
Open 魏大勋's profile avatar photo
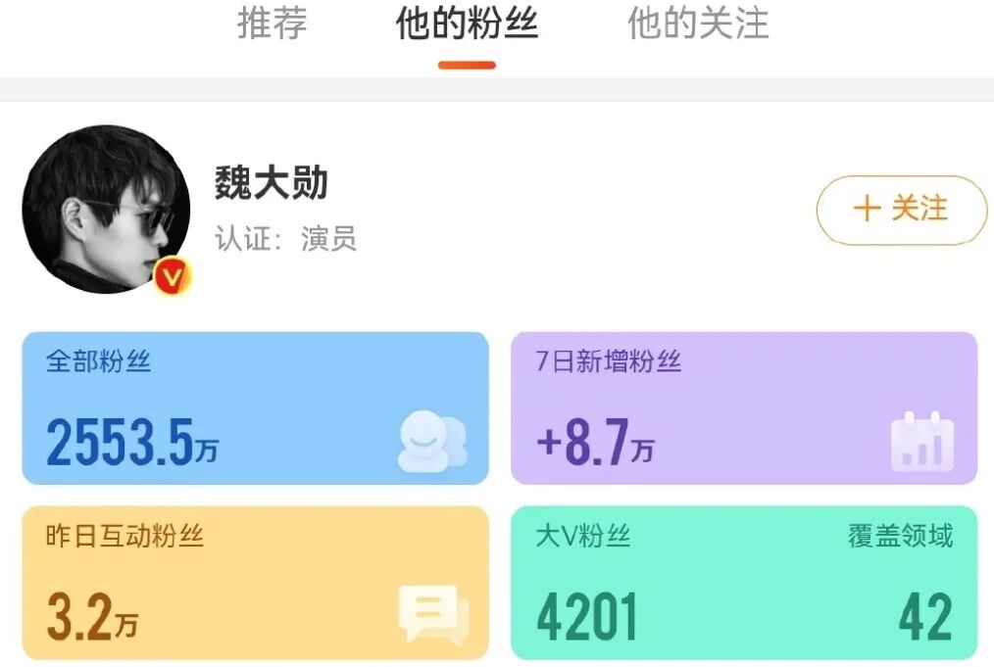(x=106, y=209)
